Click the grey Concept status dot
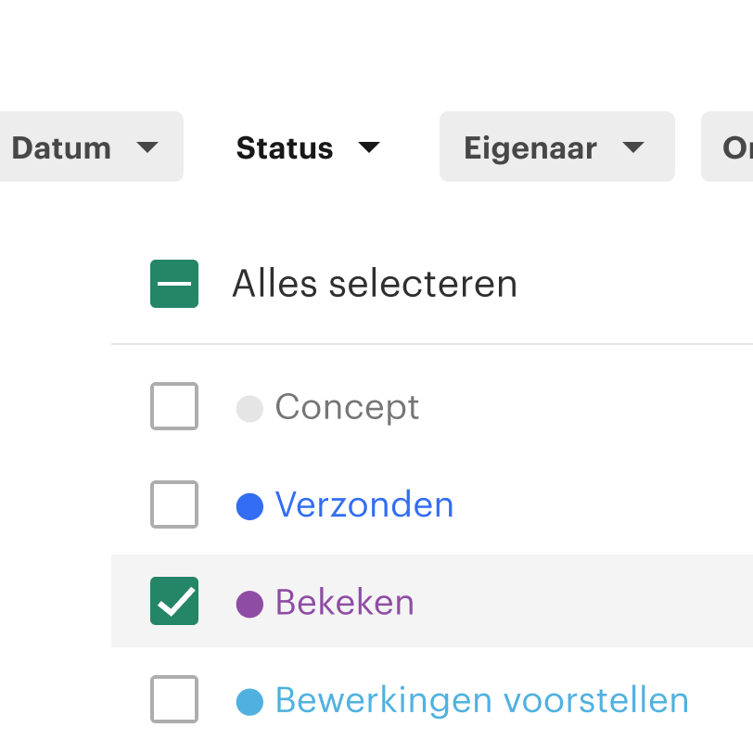The height and width of the screenshot is (753, 753). tap(249, 409)
